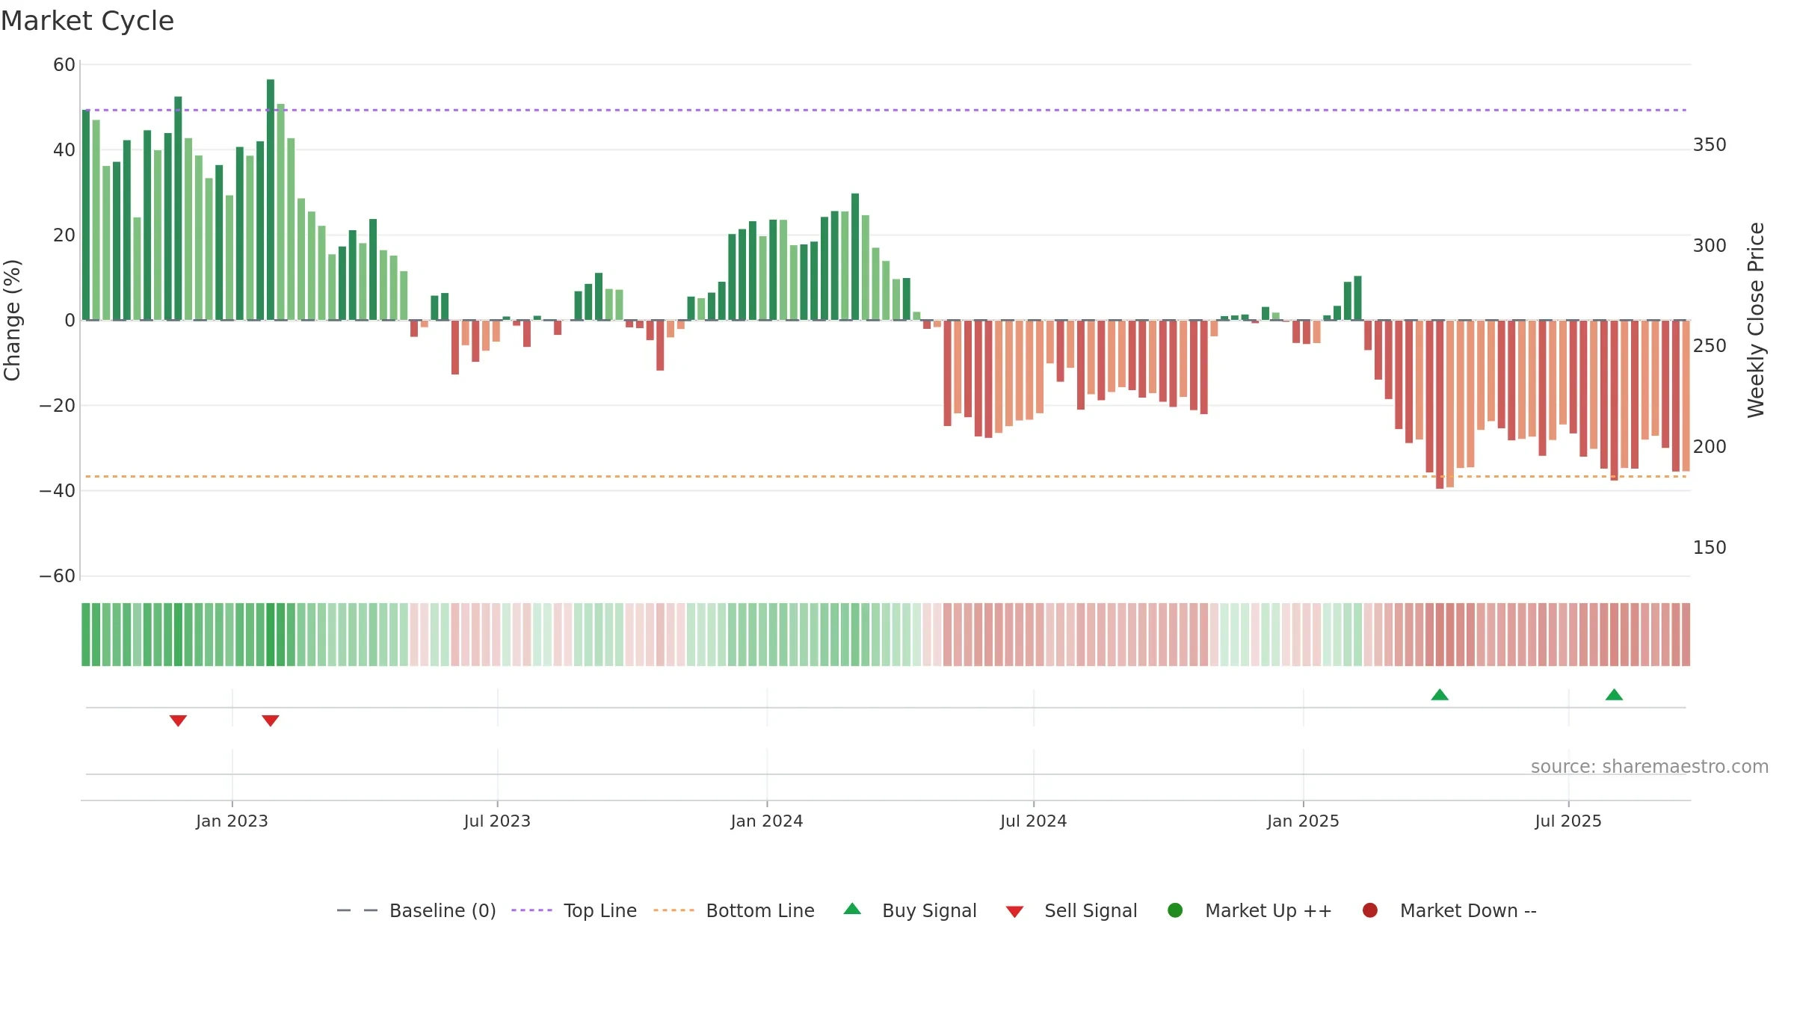Toggle the Baseline (0) legend item
This screenshot has width=1794, height=1009.
(x=416, y=910)
